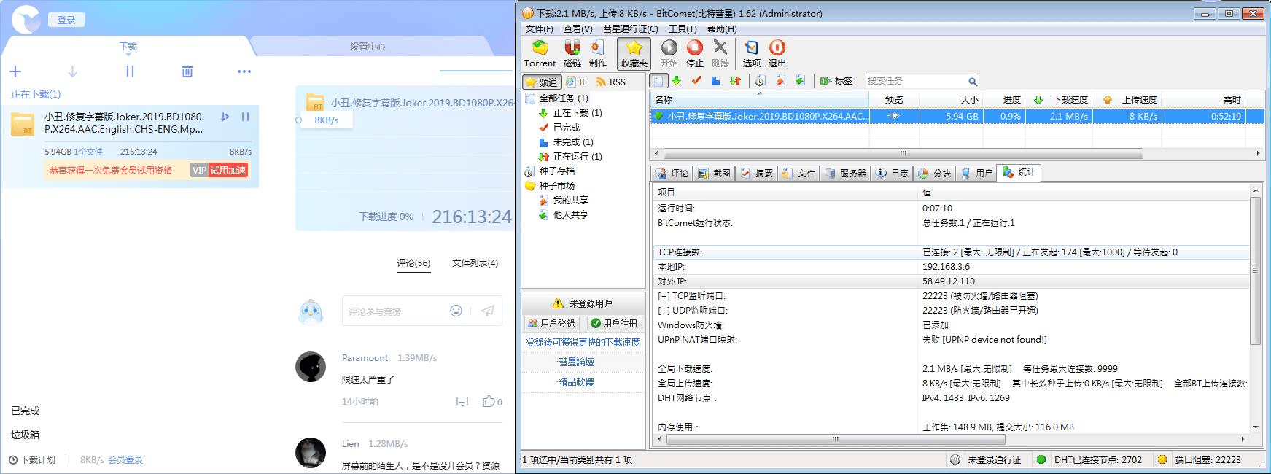Click the trash icon in left downloader toolbar
This screenshot has width=1271, height=474.
(187, 71)
